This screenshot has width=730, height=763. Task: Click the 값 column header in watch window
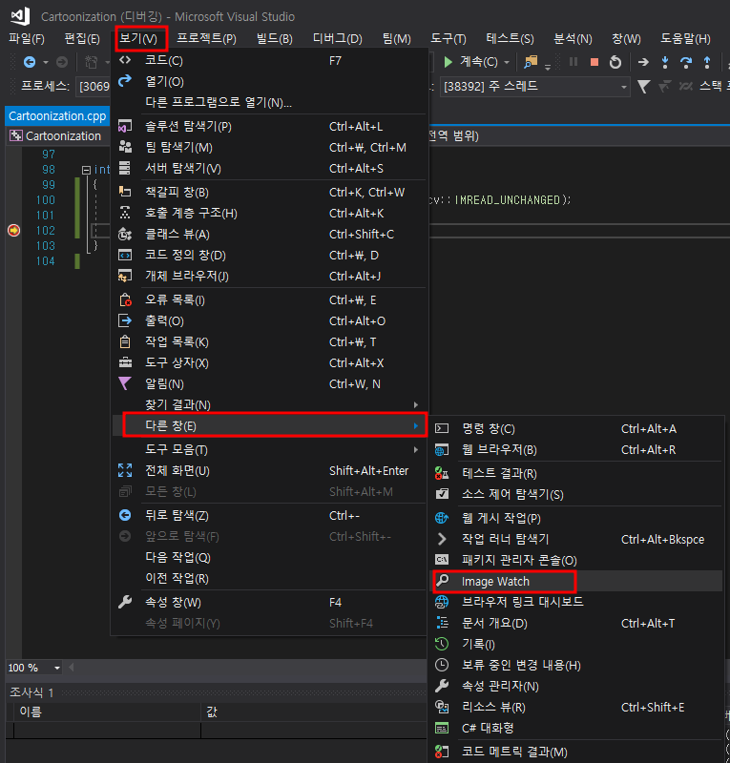pos(314,711)
